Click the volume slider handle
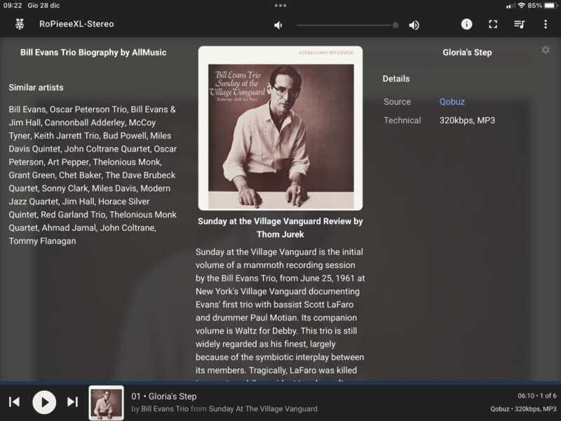Image resolution: width=561 pixels, height=421 pixels. coord(396,25)
